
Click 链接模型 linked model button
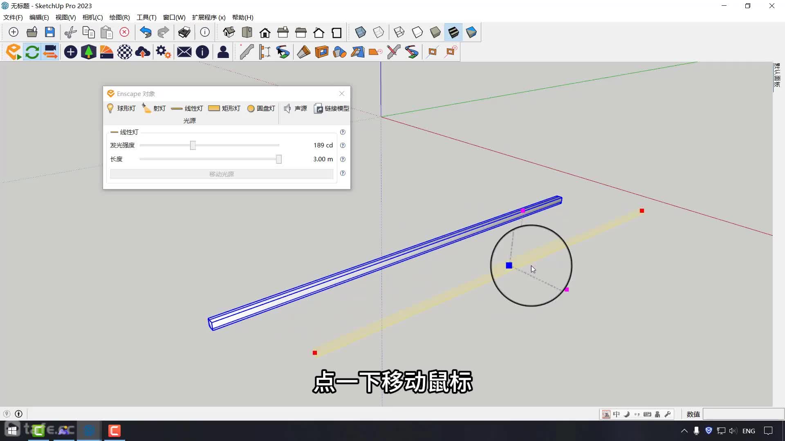coord(332,108)
